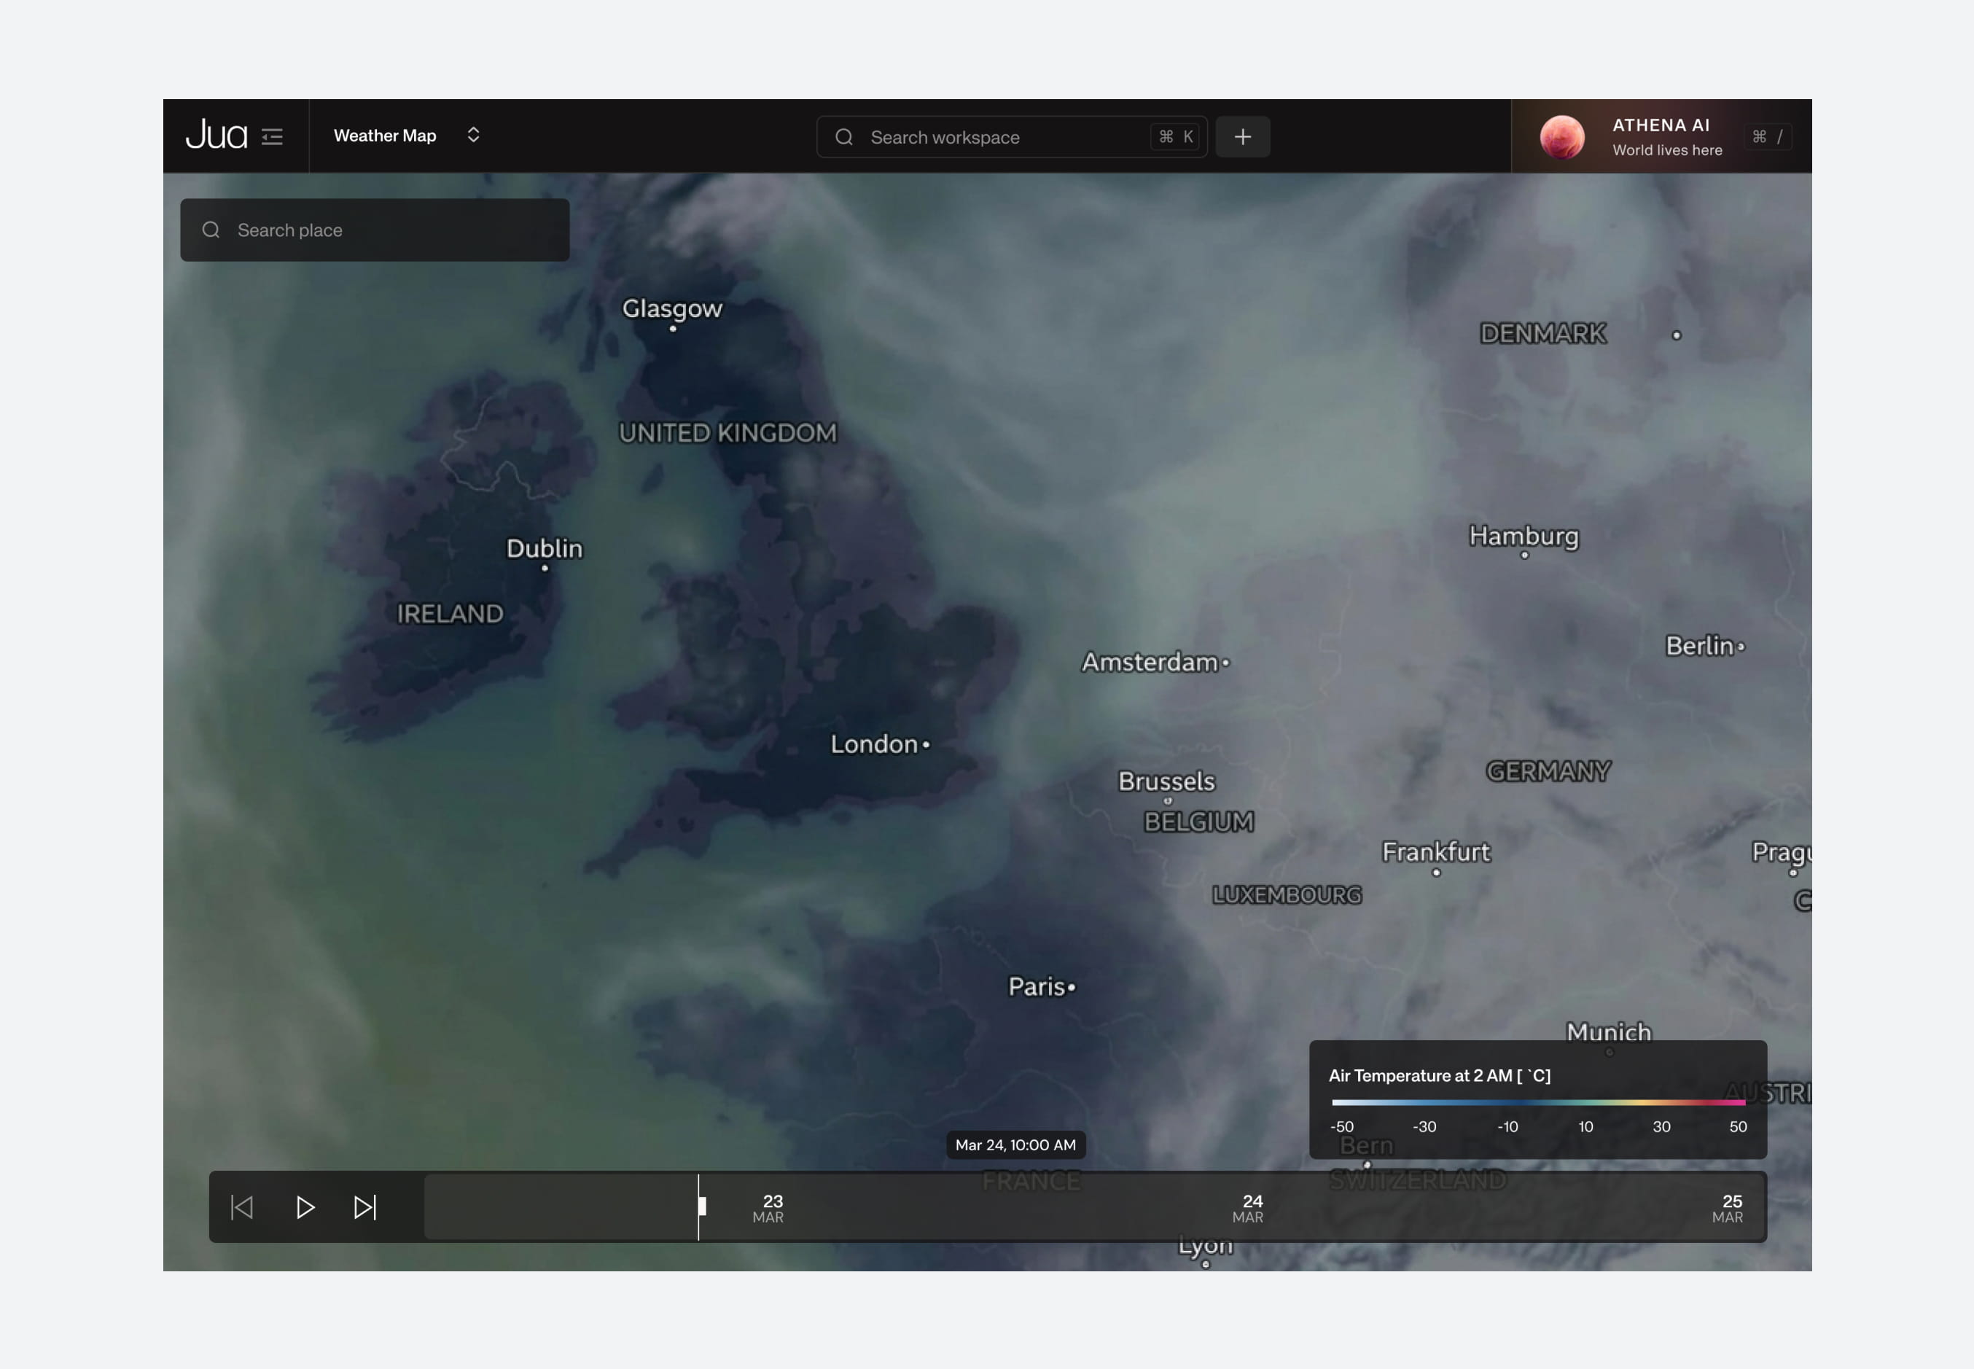
Task: Click the LUXEMBOURG country label
Action: coord(1287,895)
